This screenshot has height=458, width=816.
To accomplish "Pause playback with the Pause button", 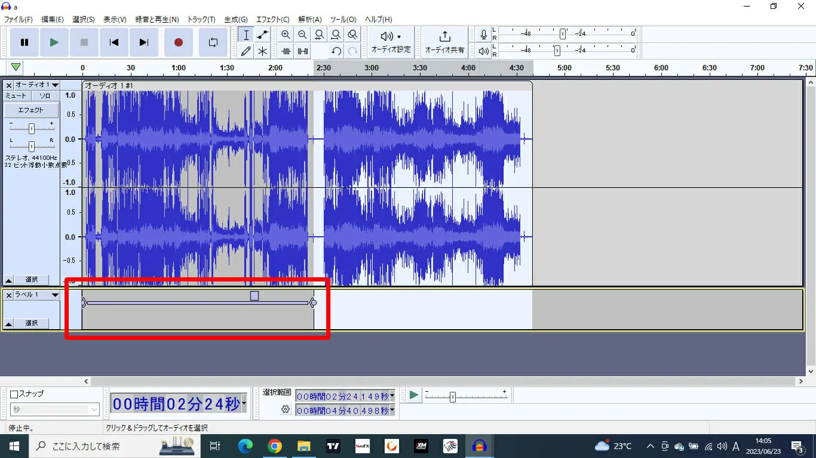I will (24, 42).
